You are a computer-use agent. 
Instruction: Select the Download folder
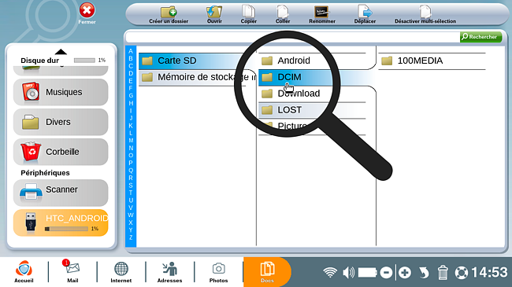point(312,94)
